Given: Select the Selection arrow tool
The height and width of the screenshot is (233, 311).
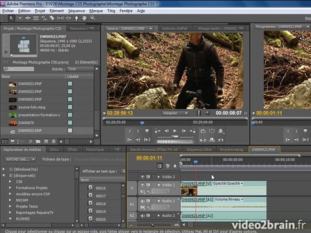Looking at the screenshot, I should [11, 18].
